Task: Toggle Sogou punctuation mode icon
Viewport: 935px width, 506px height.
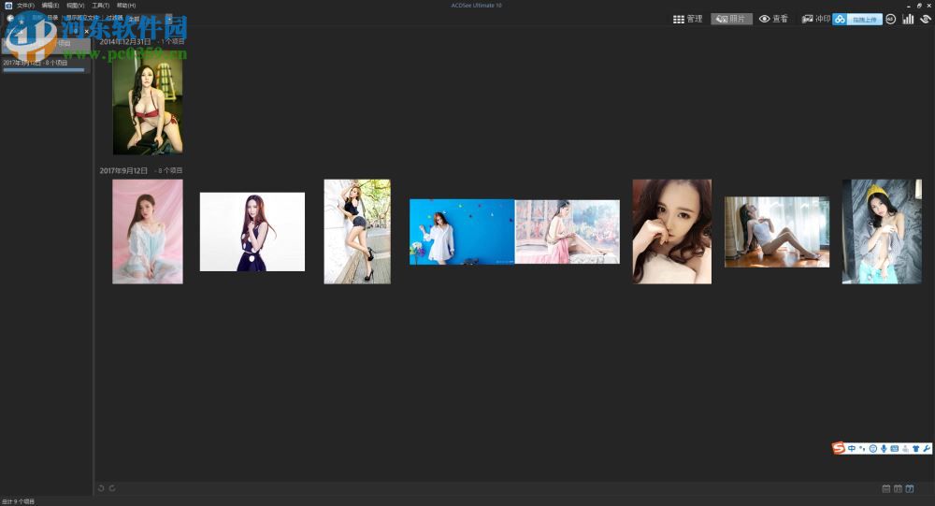Action: (x=862, y=449)
